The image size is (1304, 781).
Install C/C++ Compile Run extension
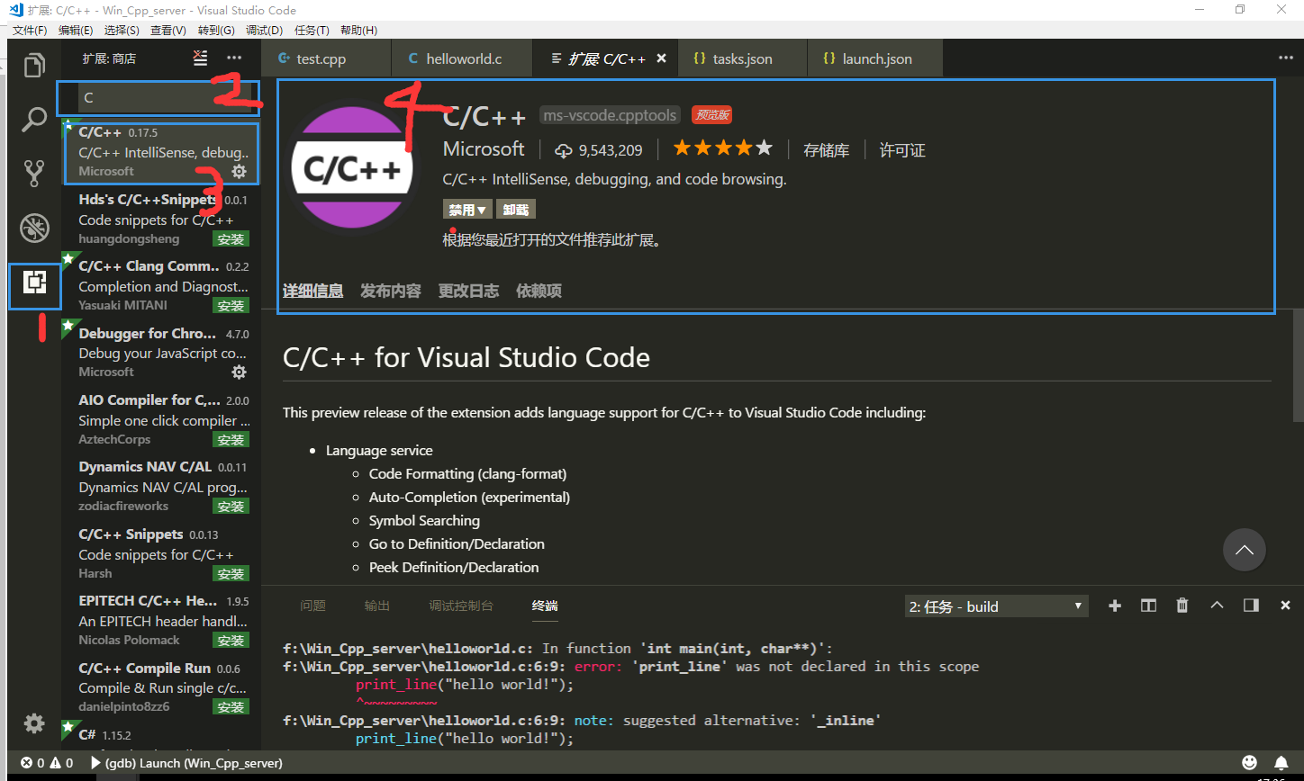[x=231, y=707]
